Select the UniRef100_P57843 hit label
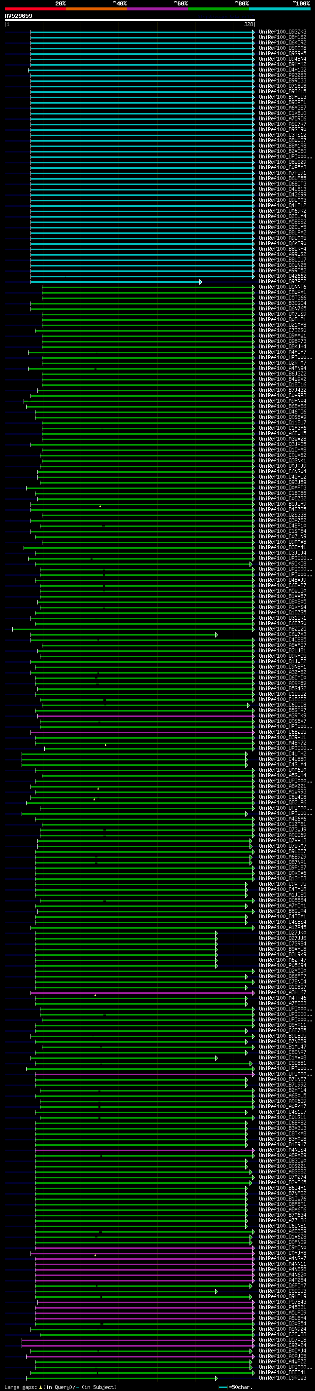This screenshot has height=1391, width=315. pyautogui.click(x=283, y=1303)
